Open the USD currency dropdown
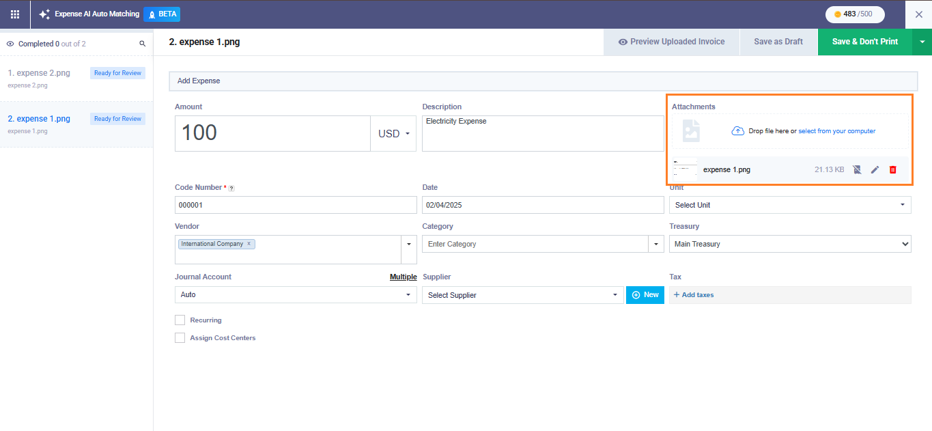This screenshot has height=431, width=932. (393, 134)
